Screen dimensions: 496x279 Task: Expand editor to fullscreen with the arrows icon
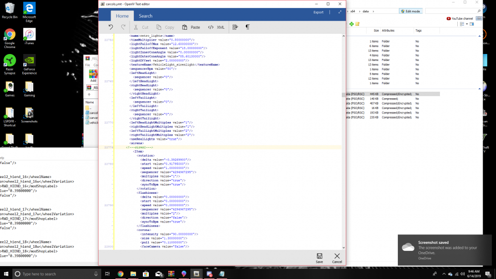340,12
